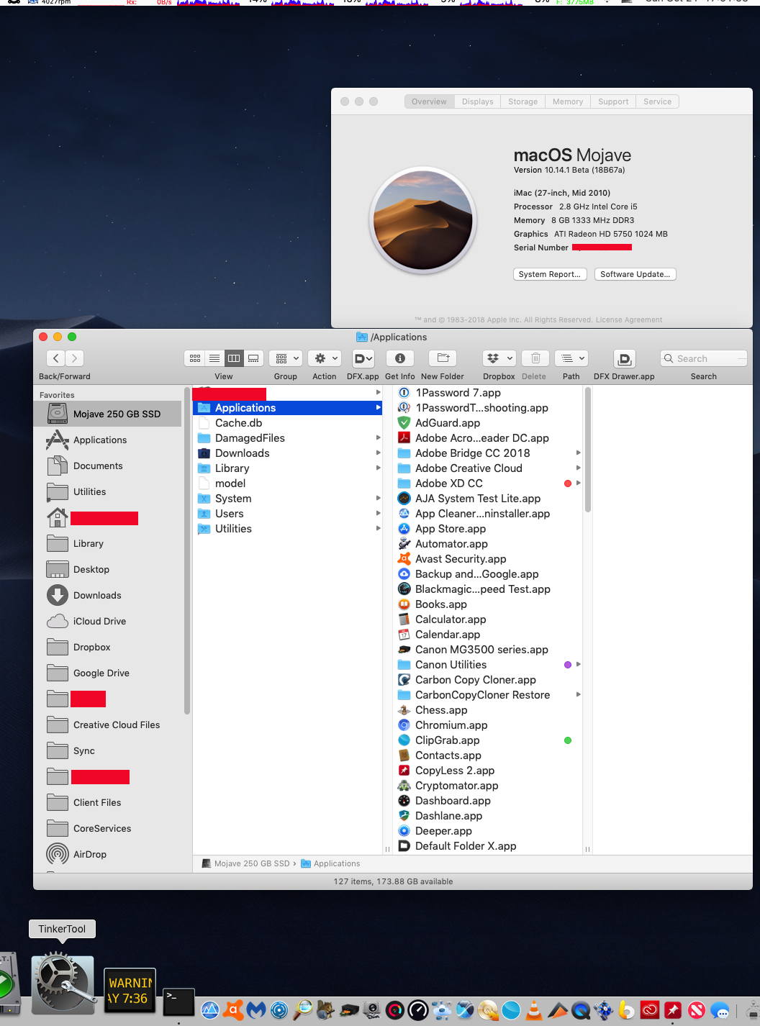Click the Finder sidebar scrollbar

[x=188, y=550]
